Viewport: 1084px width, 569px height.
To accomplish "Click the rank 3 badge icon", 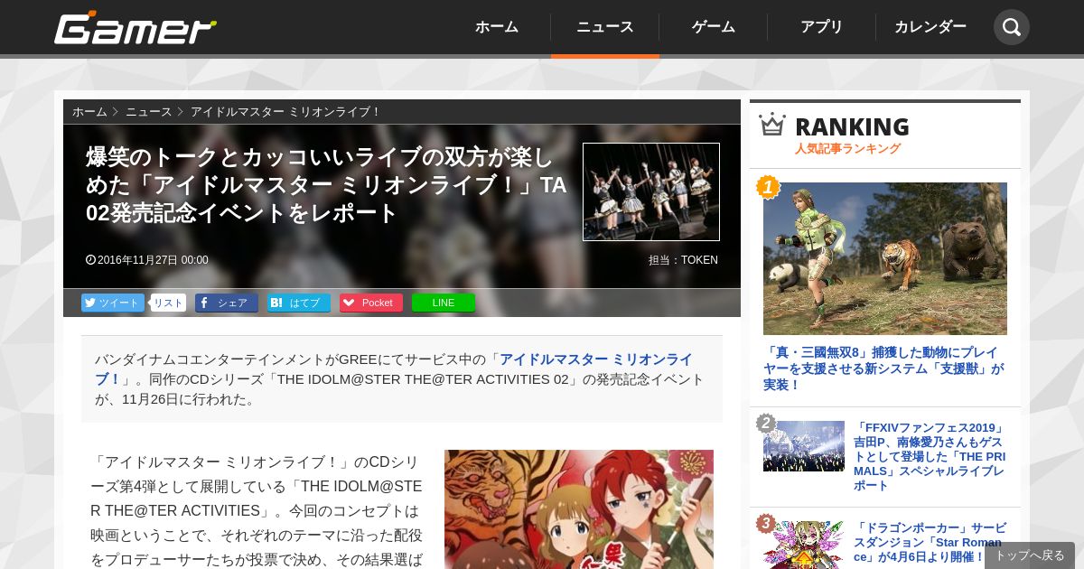I will click(766, 524).
